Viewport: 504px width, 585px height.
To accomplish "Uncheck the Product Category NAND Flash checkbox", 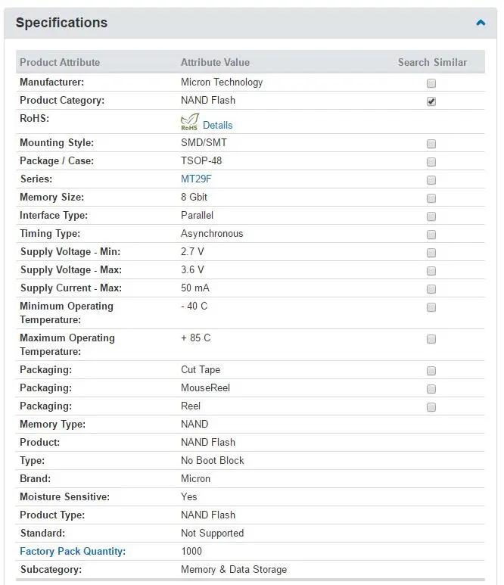I will 431,101.
